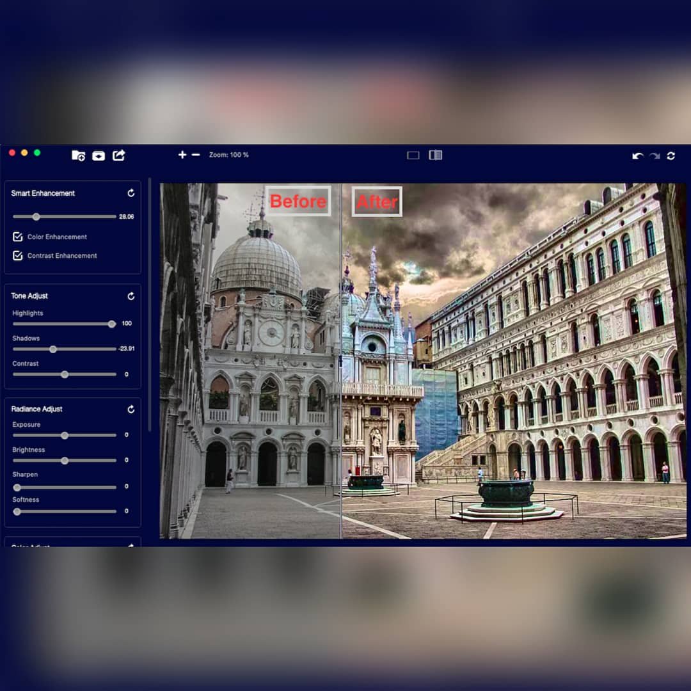Viewport: 691px width, 691px height.
Task: Reset the Tone Adjust section
Action: click(x=131, y=296)
